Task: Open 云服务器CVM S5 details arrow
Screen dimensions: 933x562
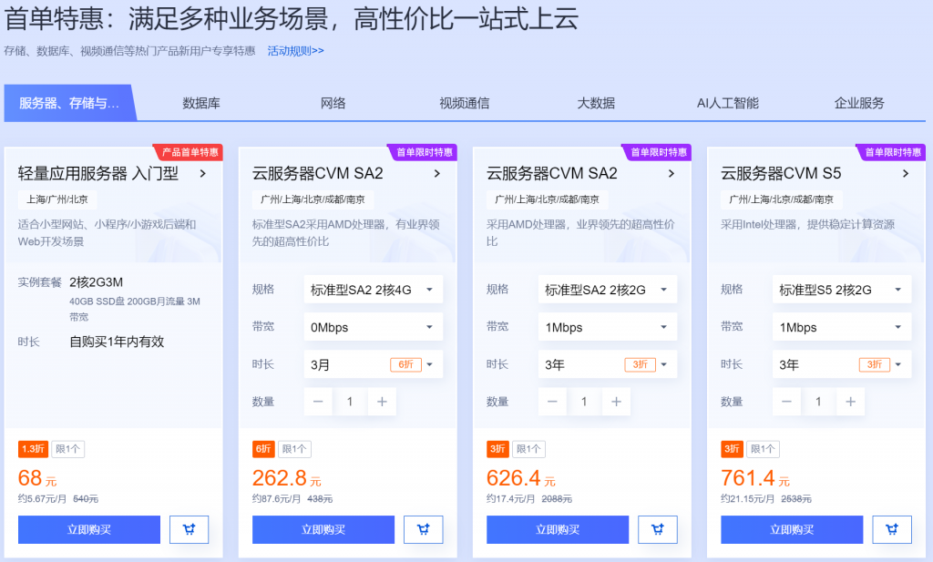Action: click(906, 173)
